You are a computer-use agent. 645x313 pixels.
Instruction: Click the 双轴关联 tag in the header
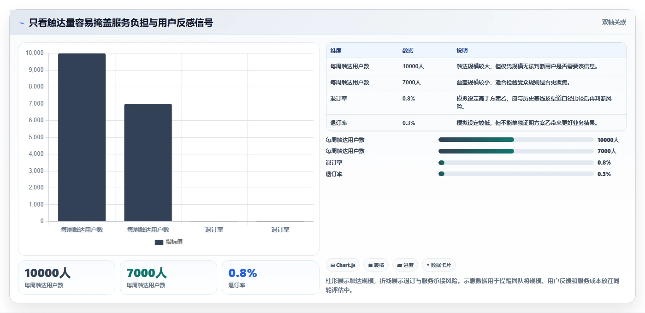[x=614, y=23]
